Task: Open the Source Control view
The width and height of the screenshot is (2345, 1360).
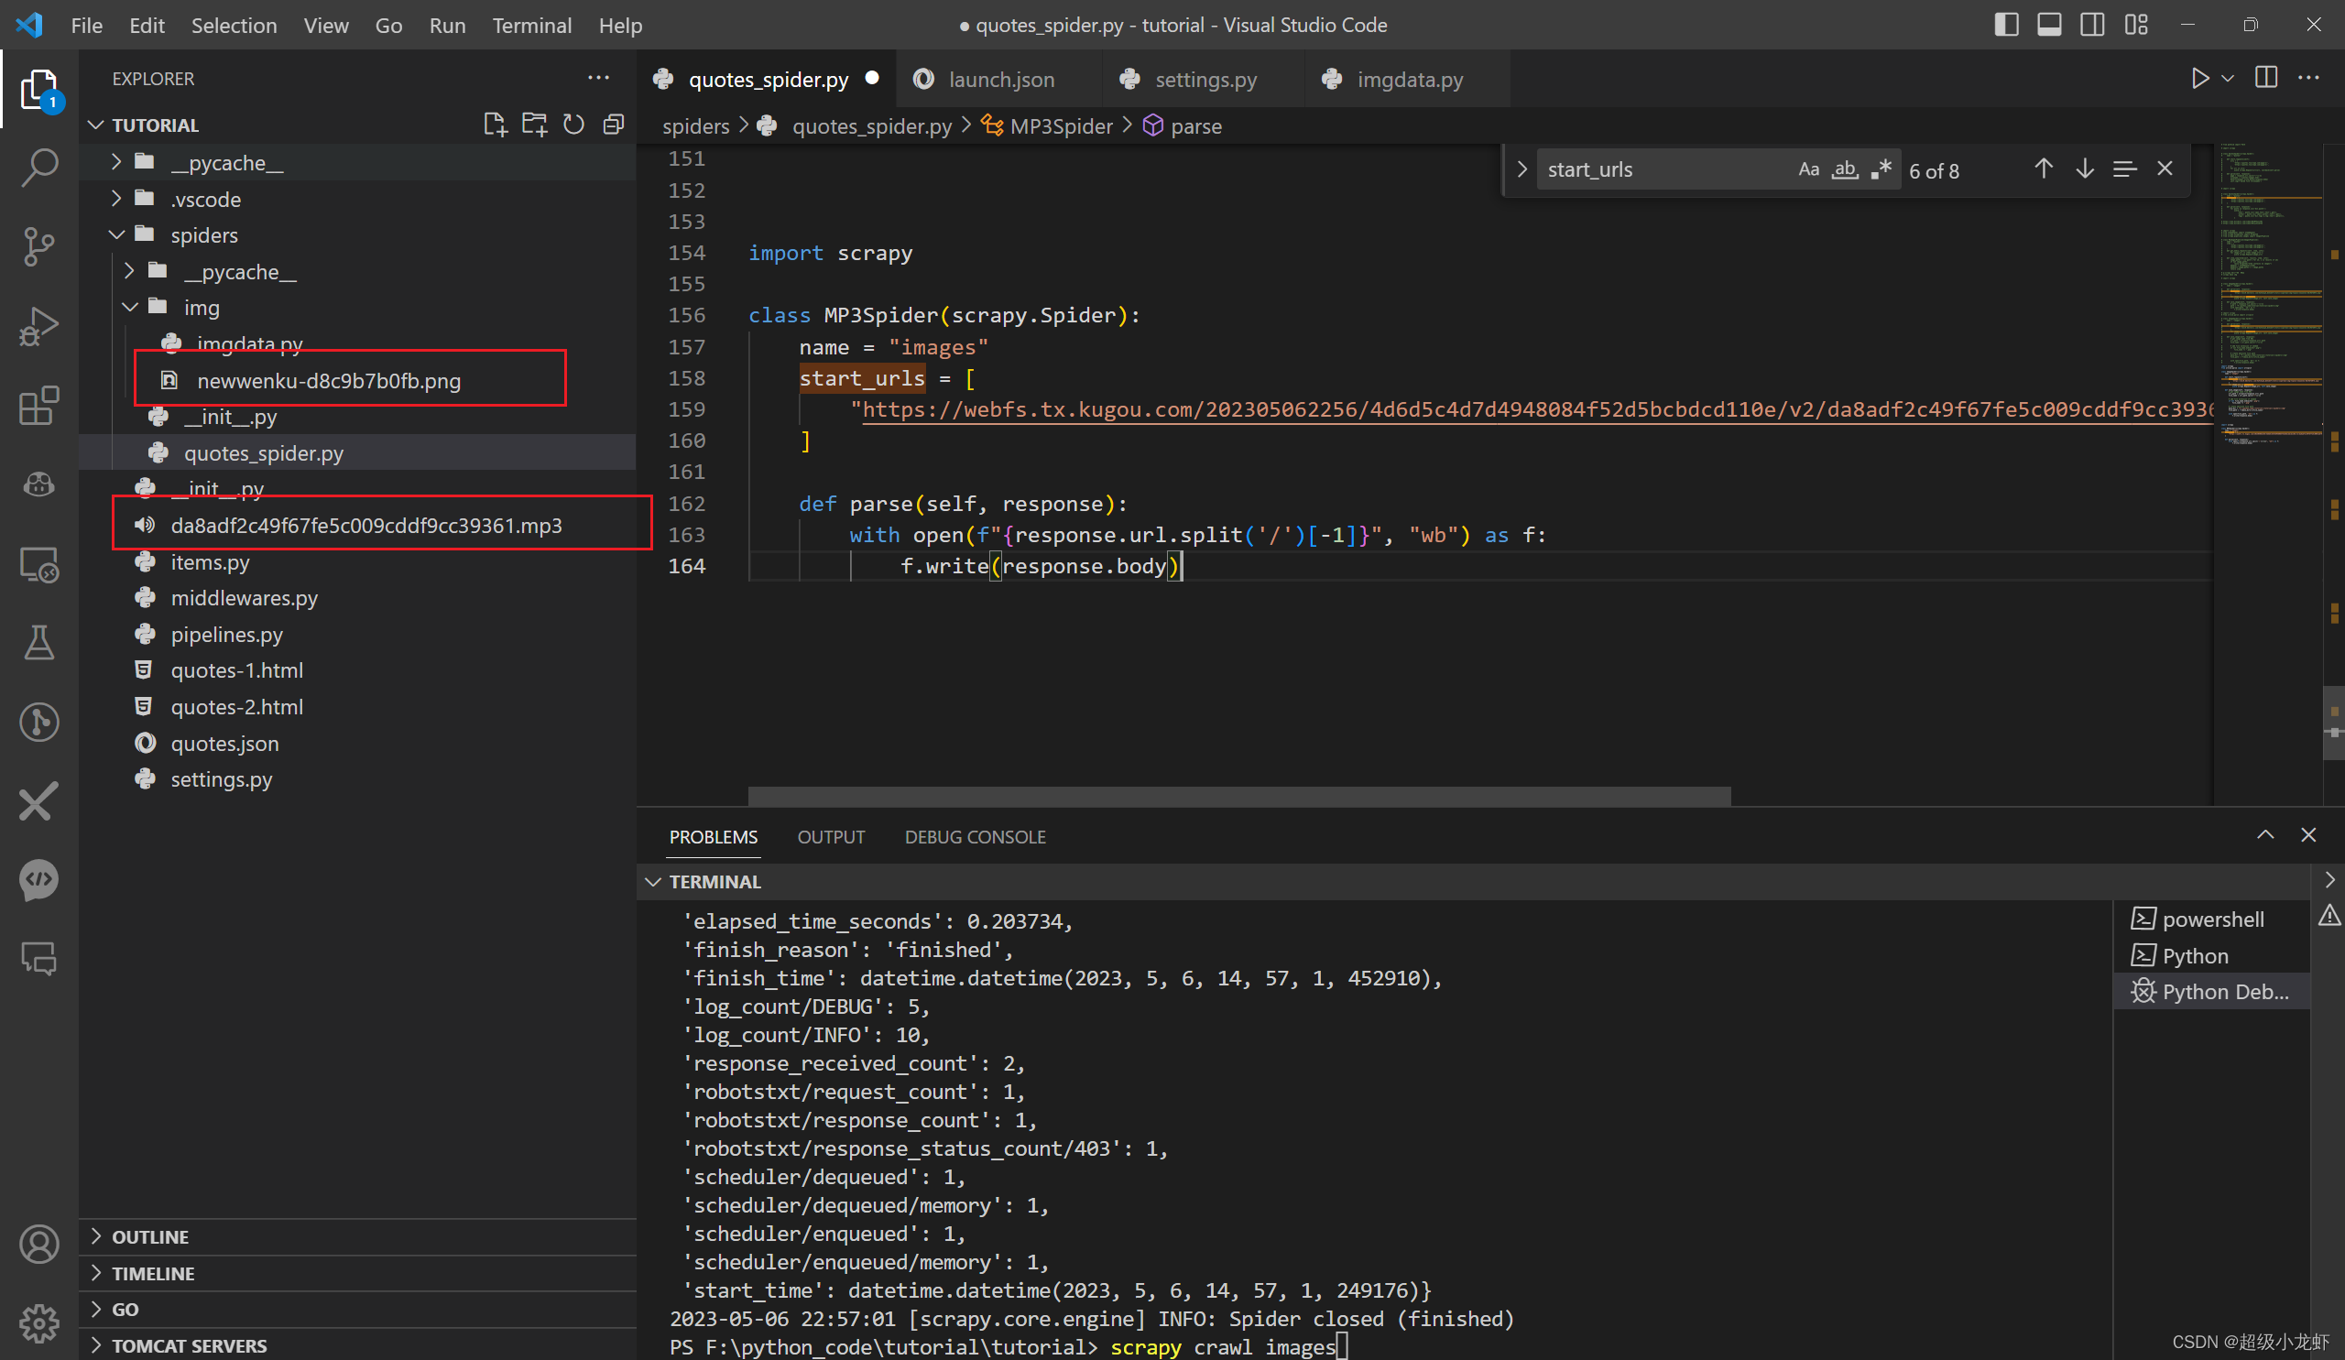Action: (x=39, y=246)
